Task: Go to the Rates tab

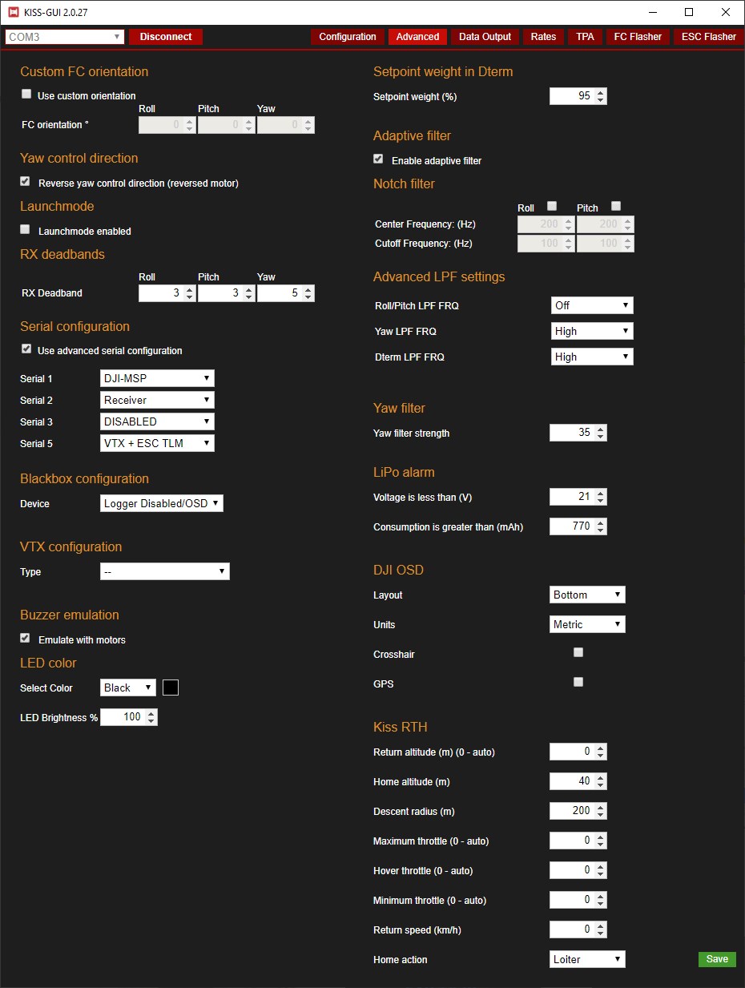Action: click(x=543, y=37)
